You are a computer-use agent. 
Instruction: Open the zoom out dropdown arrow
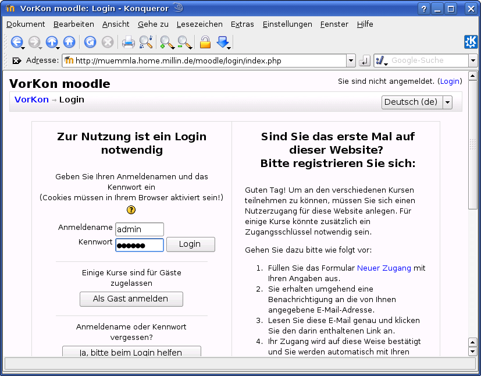pos(191,48)
